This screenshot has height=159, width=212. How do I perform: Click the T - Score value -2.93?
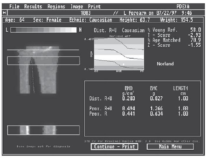point(194,35)
